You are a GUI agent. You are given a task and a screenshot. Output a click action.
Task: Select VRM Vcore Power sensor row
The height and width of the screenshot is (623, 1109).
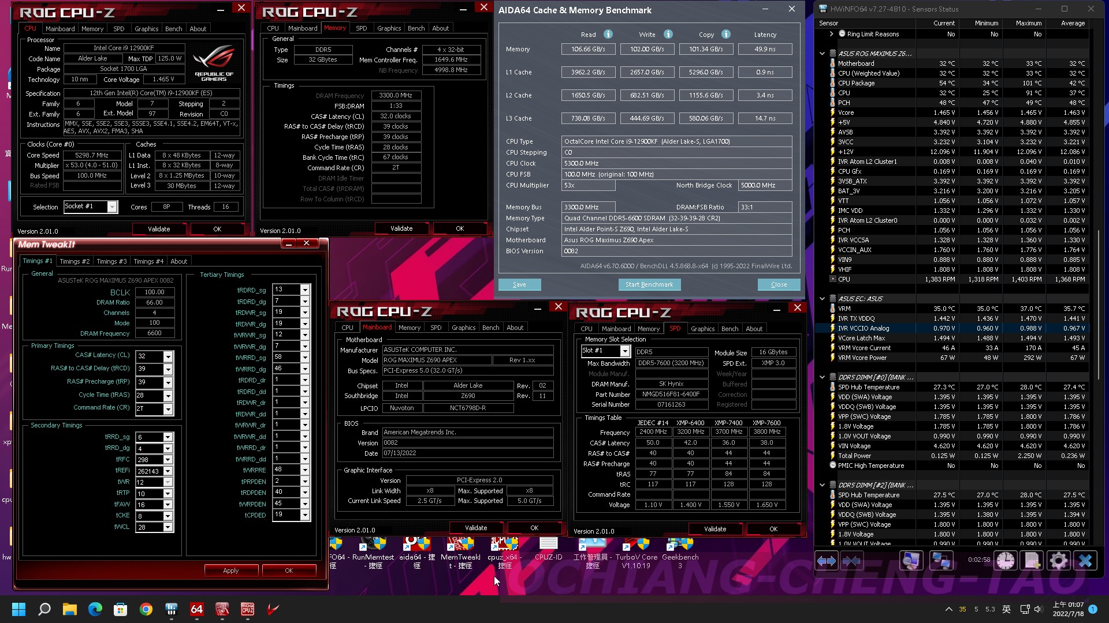(953, 358)
